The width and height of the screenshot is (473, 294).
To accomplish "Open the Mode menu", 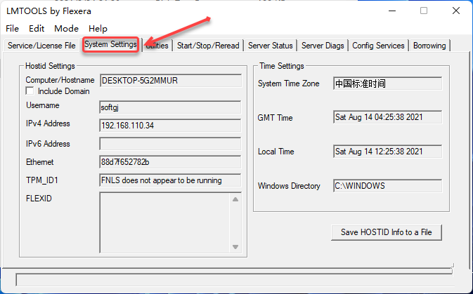I will [x=66, y=29].
